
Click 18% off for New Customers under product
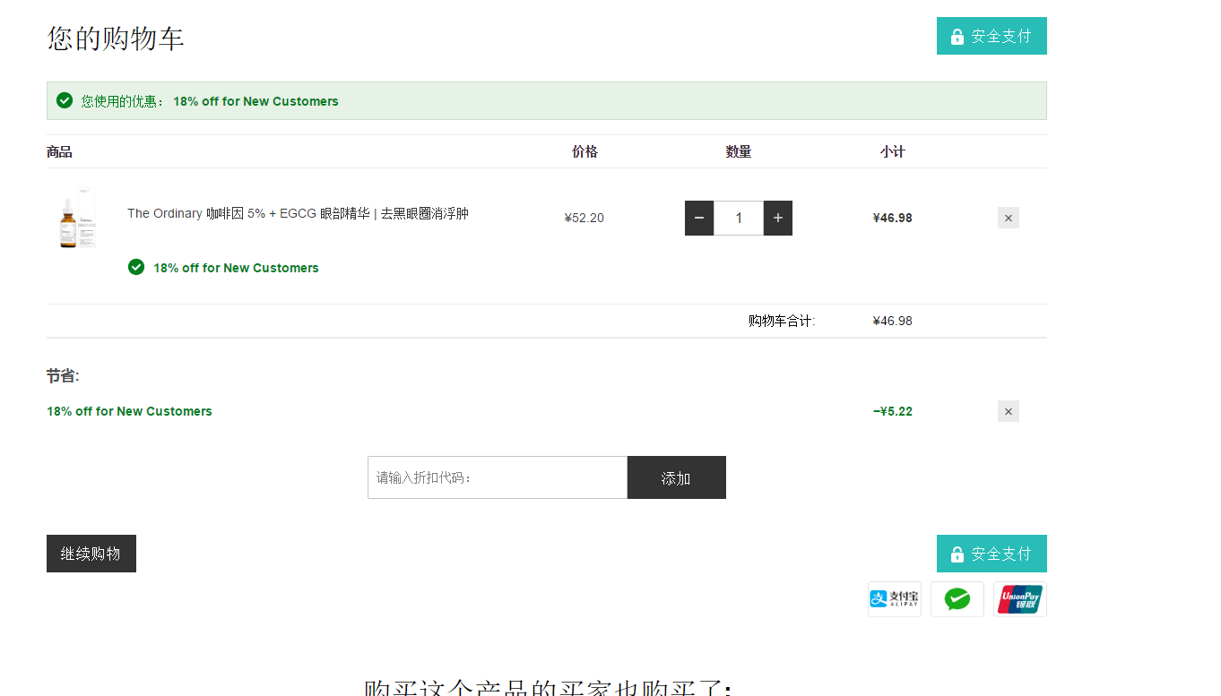point(236,268)
